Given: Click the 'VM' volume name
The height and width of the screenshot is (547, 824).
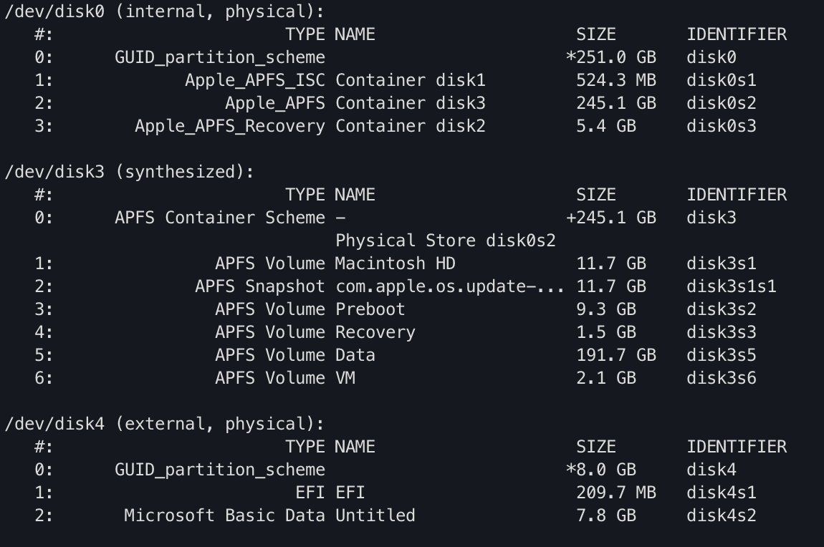Looking at the screenshot, I should pyautogui.click(x=345, y=378).
